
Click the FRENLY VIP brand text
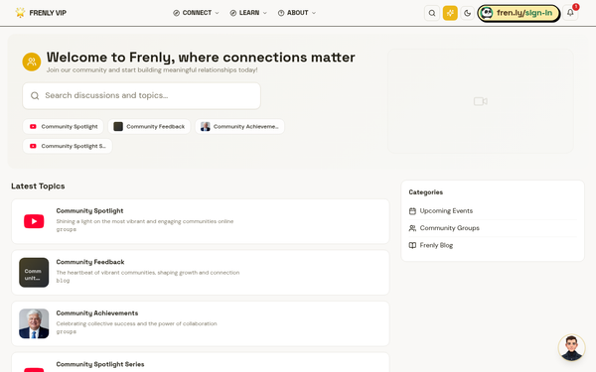48,13
